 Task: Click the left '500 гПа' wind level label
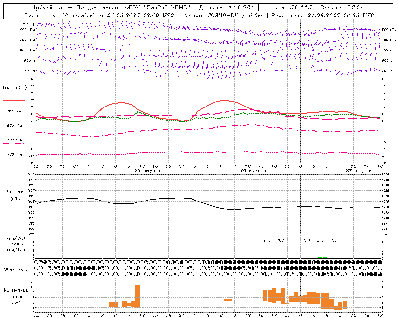pyautogui.click(x=27, y=30)
